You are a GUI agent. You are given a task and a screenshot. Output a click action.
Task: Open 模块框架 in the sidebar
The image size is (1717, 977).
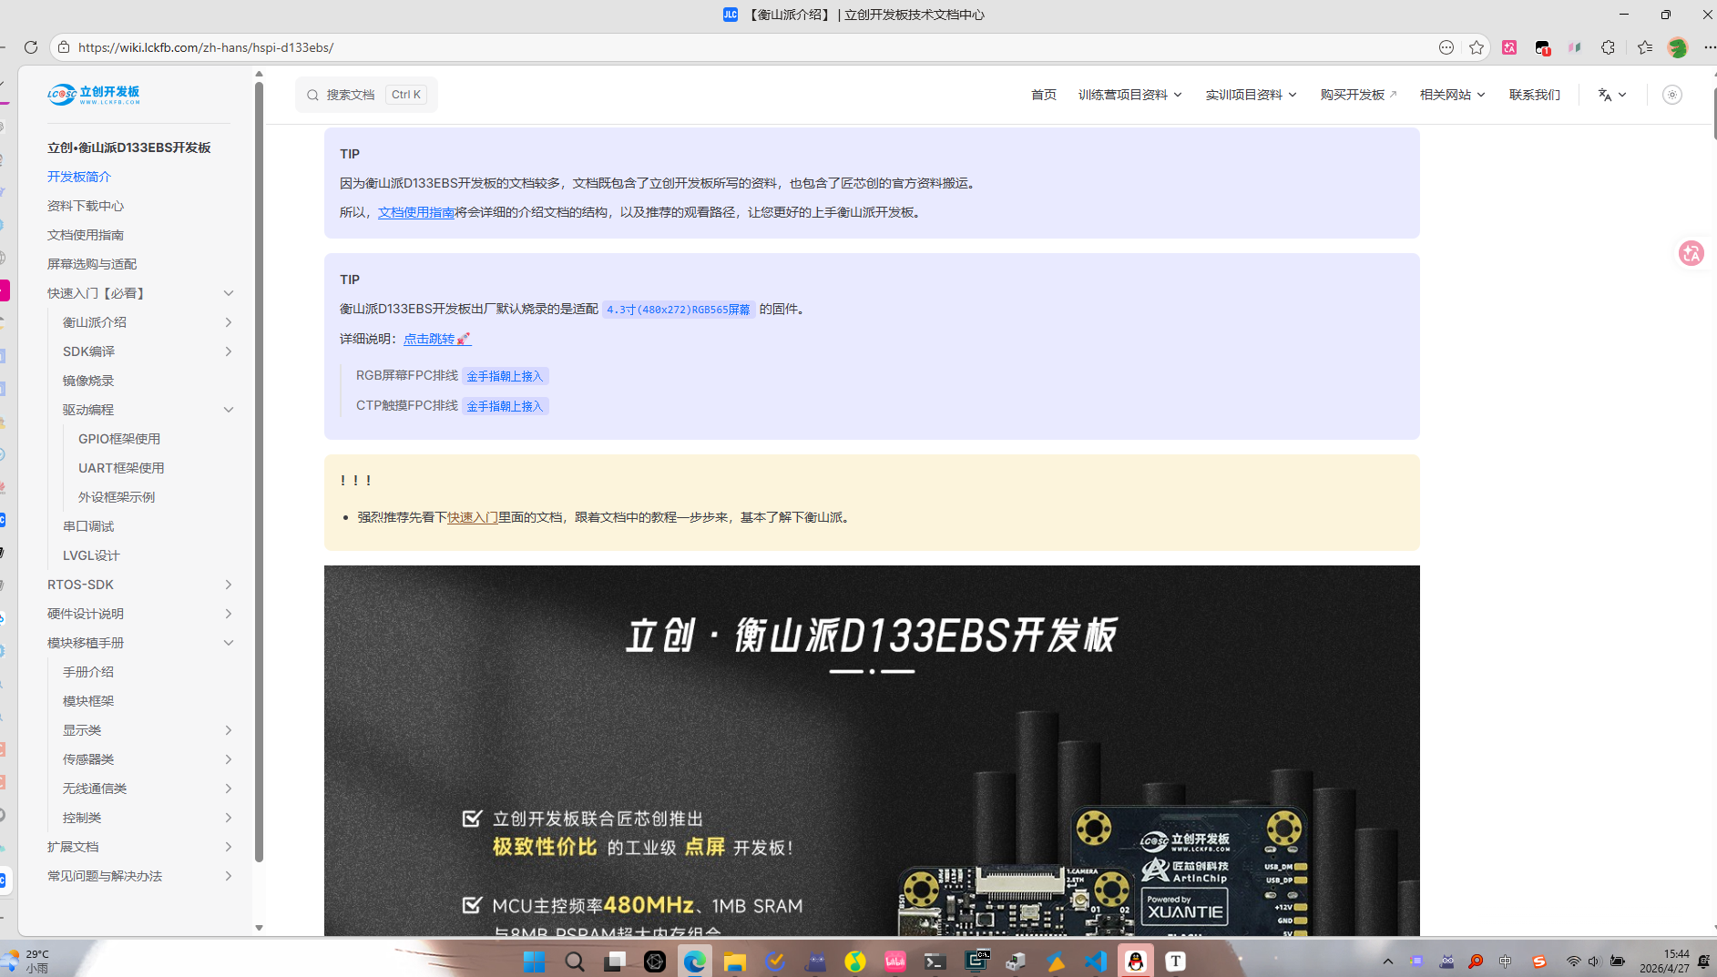(x=88, y=701)
